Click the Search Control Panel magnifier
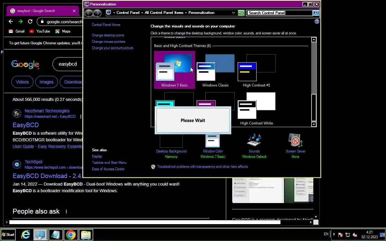The image size is (386, 241). pyautogui.click(x=316, y=13)
